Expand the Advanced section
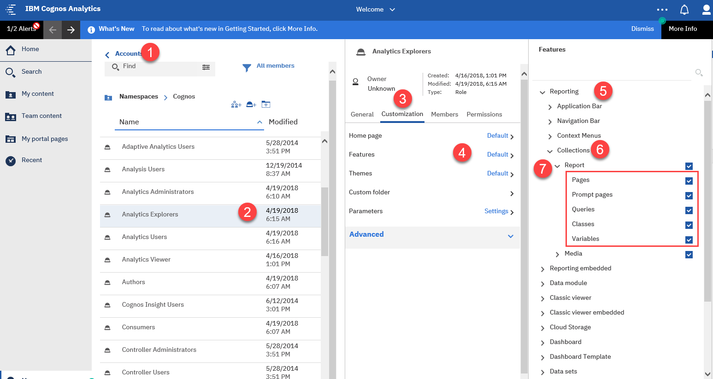713x379 pixels. tap(510, 236)
